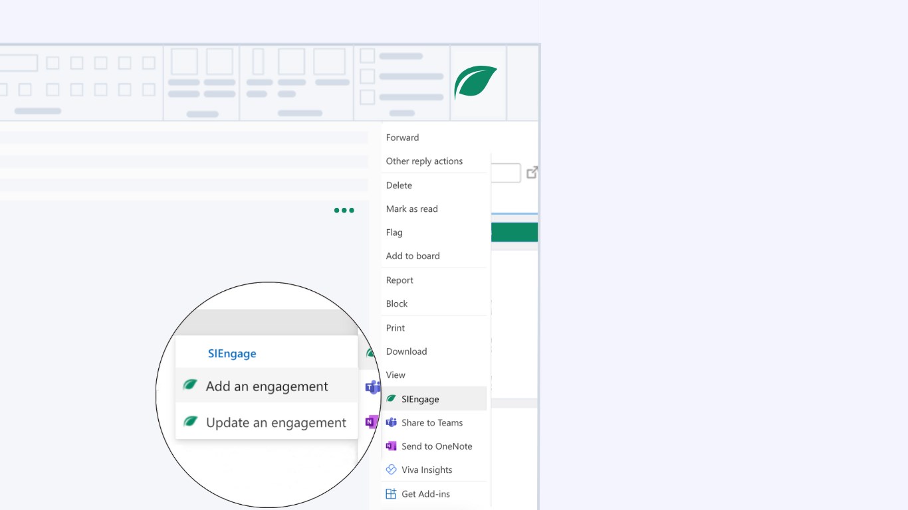This screenshot has height=510, width=908.
Task: Choose Delete in the menu
Action: point(399,185)
